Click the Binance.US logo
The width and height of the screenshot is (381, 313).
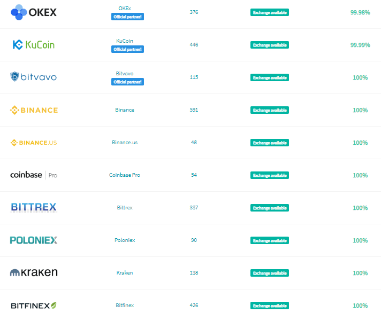pos(34,143)
